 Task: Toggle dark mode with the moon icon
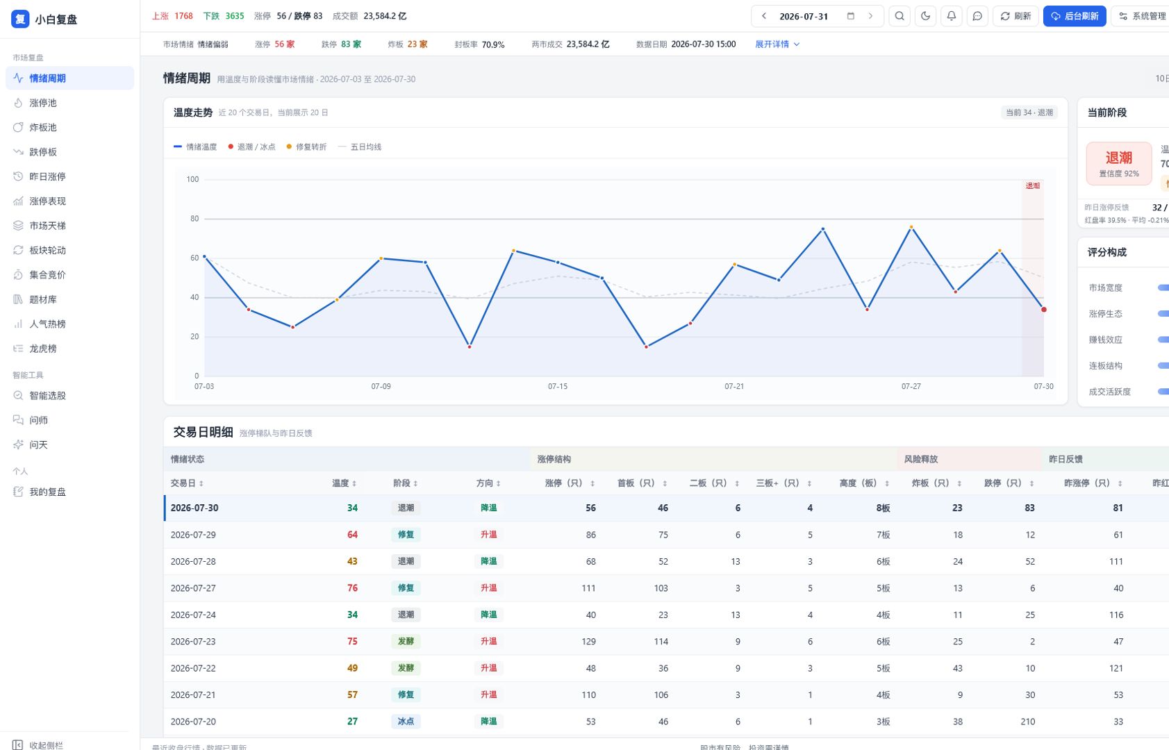click(x=925, y=16)
